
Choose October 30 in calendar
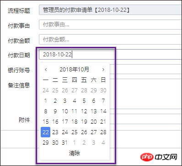[55, 143]
